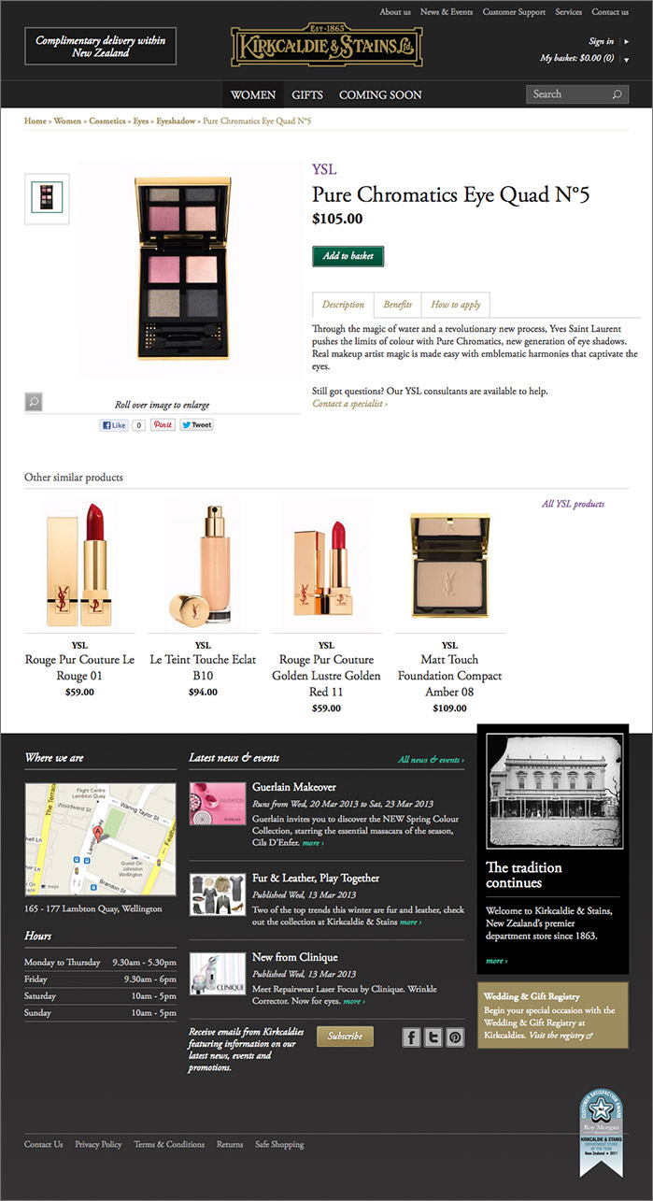Click Matt Touch Foundation Compact Amber 08 title
The height and width of the screenshot is (1201, 653).
coord(449,676)
